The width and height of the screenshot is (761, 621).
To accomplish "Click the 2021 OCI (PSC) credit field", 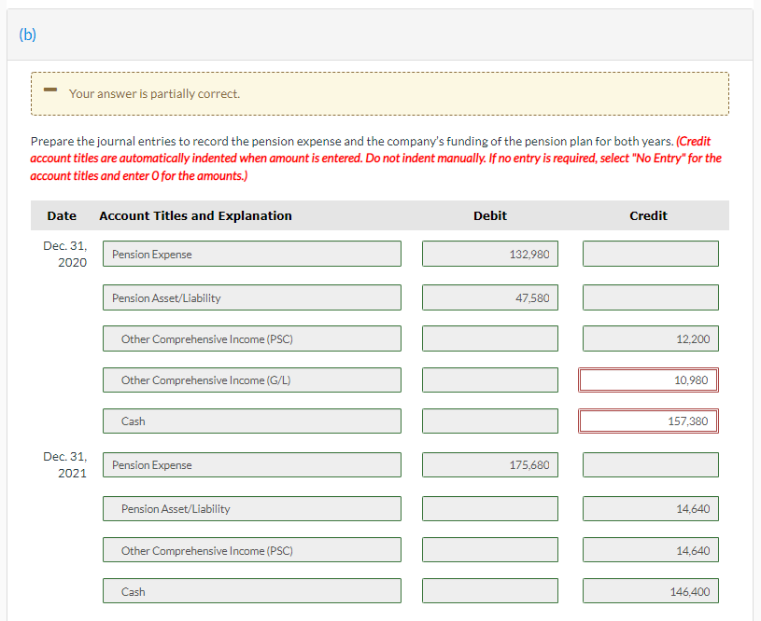I will click(650, 550).
